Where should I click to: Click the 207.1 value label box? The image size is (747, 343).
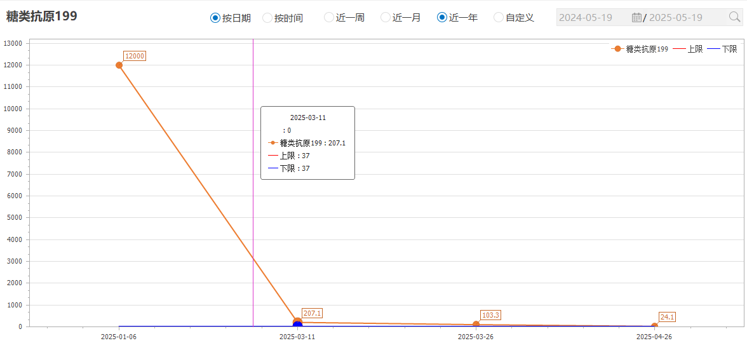[313, 313]
